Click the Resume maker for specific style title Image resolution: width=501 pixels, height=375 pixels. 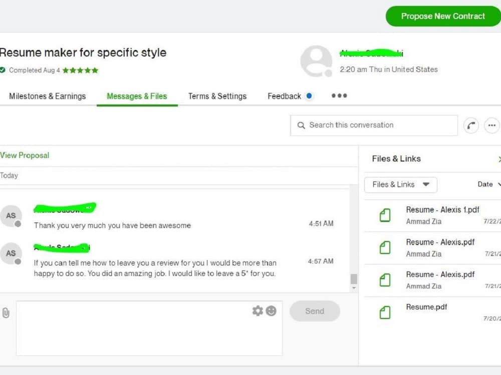tap(83, 52)
